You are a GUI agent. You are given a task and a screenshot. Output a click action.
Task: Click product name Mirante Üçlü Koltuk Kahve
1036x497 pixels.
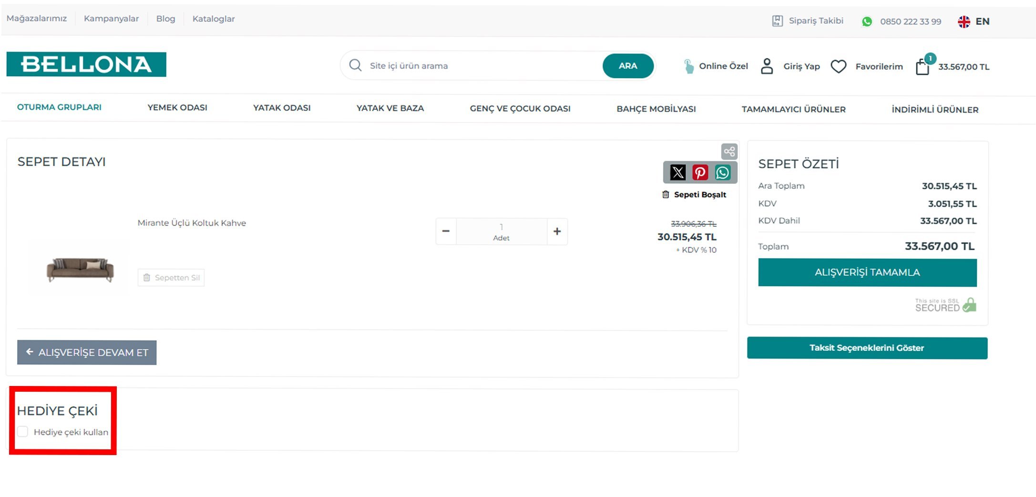click(192, 223)
